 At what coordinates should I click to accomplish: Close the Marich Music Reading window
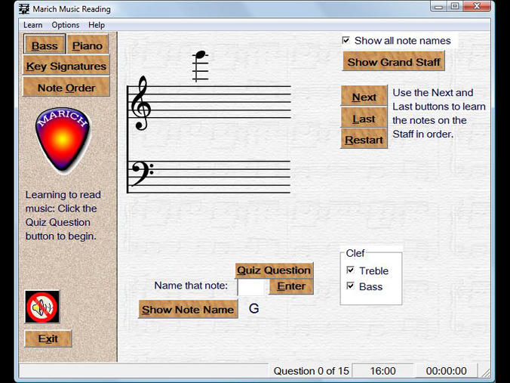pos(477,6)
